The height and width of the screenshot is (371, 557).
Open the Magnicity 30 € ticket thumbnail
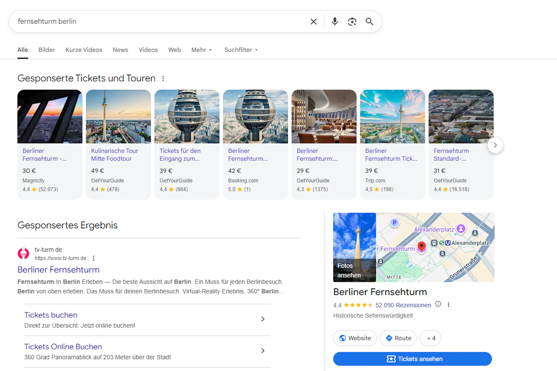click(50, 117)
